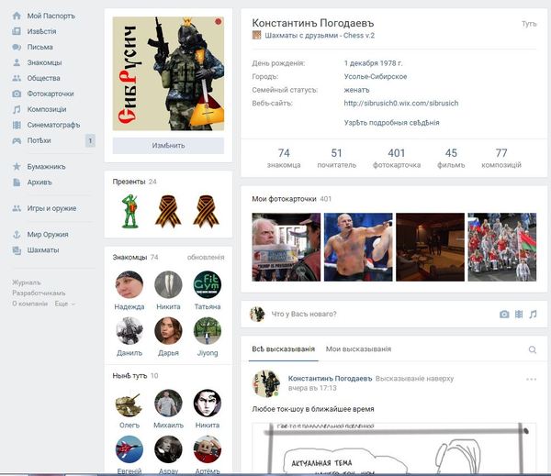Expand the Еще dropdown in footer
Image resolution: width=551 pixels, height=476 pixels.
(64, 304)
